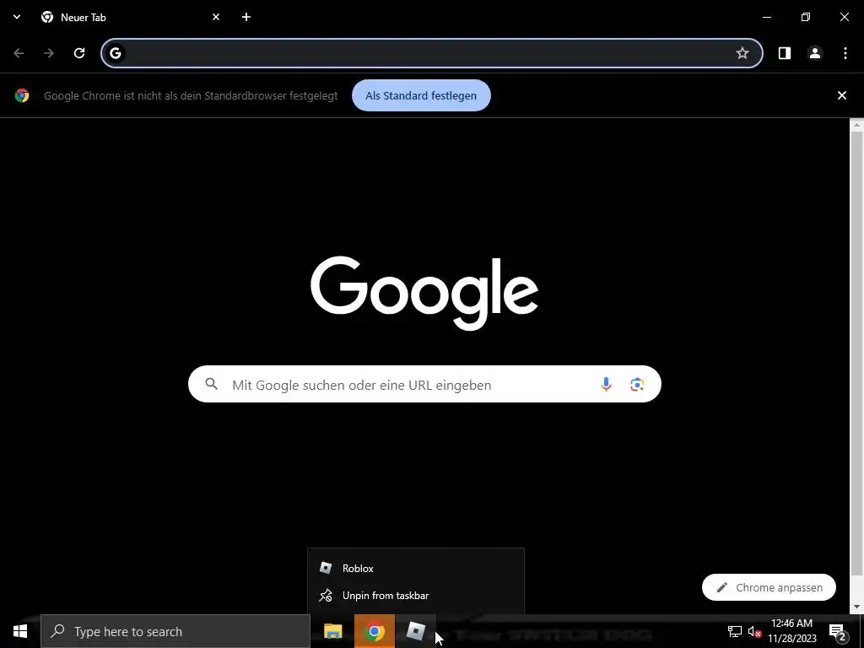Open the Windows Start menu
Screen dimensions: 864x648
coord(20,631)
